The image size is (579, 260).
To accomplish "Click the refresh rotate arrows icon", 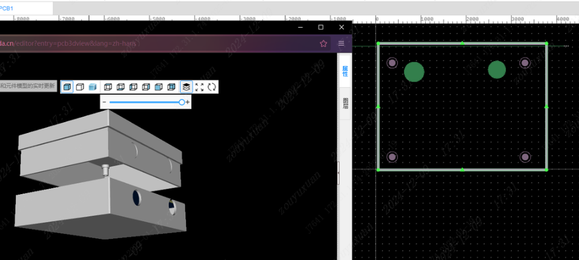I will [212, 87].
